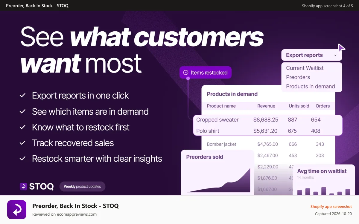Click the $4,765.00 revenue value

[x=267, y=144]
